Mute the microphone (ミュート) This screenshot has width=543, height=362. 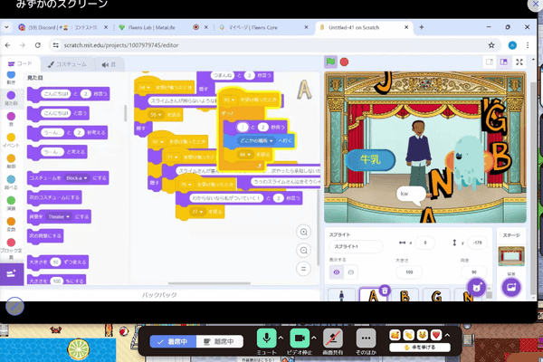(x=266, y=338)
